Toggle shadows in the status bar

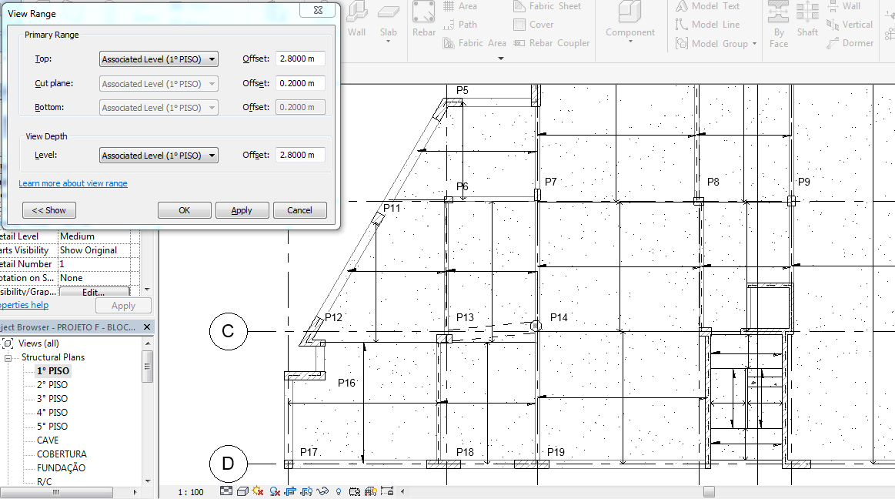tap(256, 491)
